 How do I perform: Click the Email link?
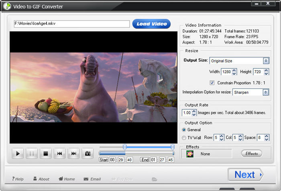tap(92, 179)
